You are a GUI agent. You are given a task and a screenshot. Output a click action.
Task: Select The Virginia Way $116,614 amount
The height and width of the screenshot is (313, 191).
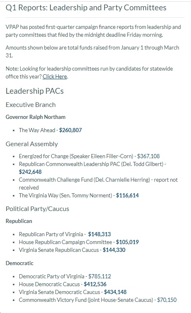127,195
